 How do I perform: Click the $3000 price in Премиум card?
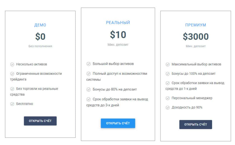[x=196, y=36]
